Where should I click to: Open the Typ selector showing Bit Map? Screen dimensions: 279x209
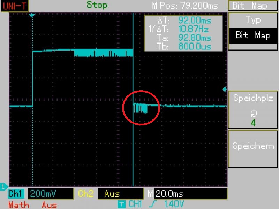pyautogui.click(x=253, y=28)
